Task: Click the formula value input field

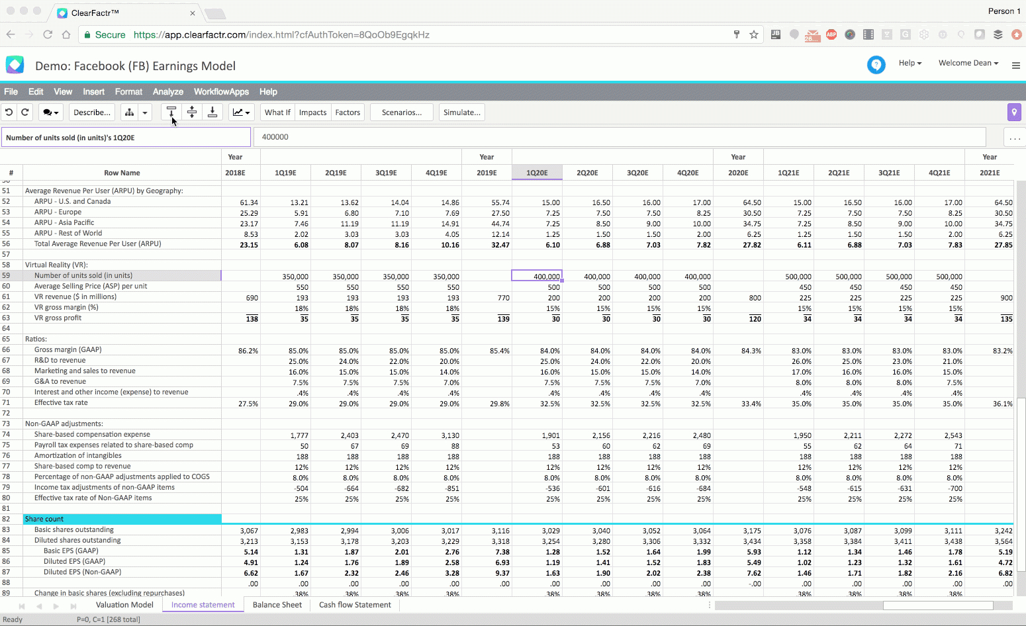Action: pos(620,137)
